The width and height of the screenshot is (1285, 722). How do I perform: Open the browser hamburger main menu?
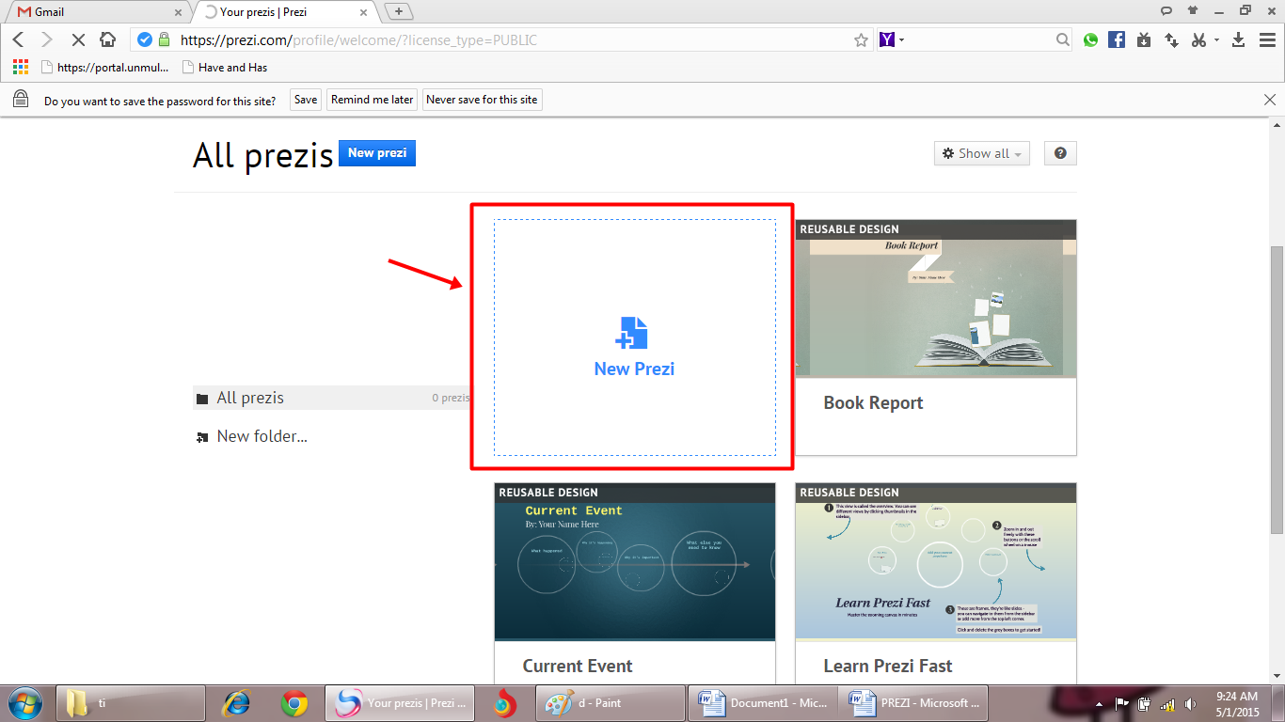(x=1266, y=39)
